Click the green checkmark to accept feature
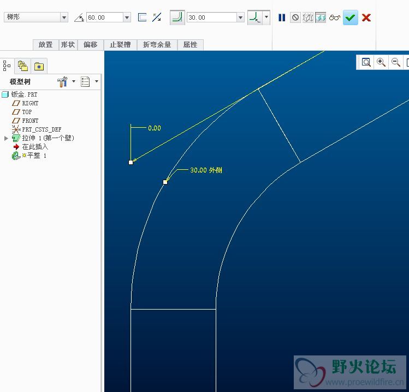Viewport: 409px width, 392px height. [351, 17]
